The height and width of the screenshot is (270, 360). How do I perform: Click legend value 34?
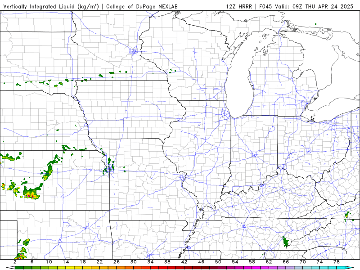tap(150, 262)
